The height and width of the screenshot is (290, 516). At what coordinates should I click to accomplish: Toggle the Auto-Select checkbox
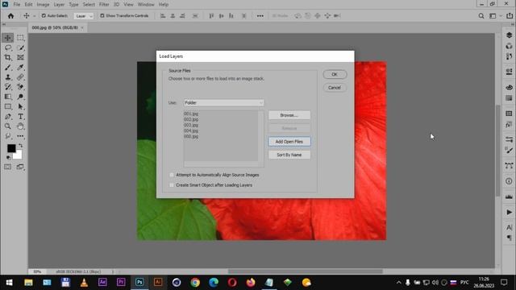44,16
